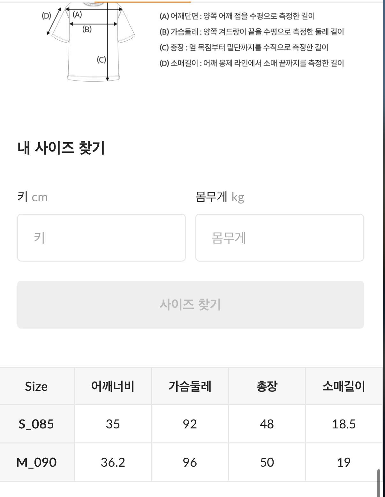Select the 가슴둘레 column header
This screenshot has width=385, height=497.
coord(190,386)
